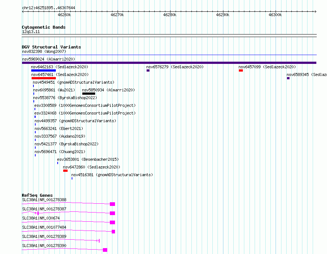This screenshot has height=254, width=327.
Task: Click the 46290k ruler label
Action: tap(223, 15)
